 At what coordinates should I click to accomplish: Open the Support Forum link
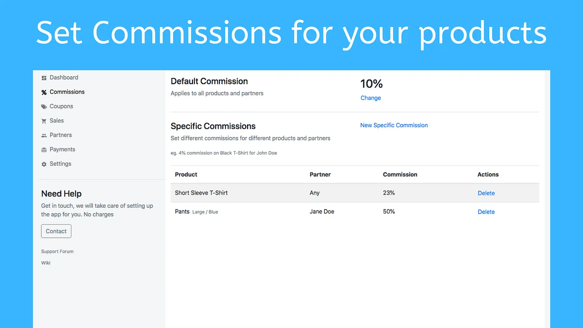point(57,251)
